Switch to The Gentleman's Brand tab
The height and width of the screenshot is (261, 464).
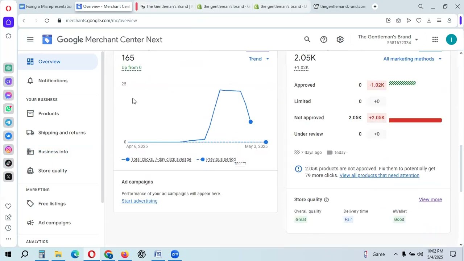pos(166,7)
